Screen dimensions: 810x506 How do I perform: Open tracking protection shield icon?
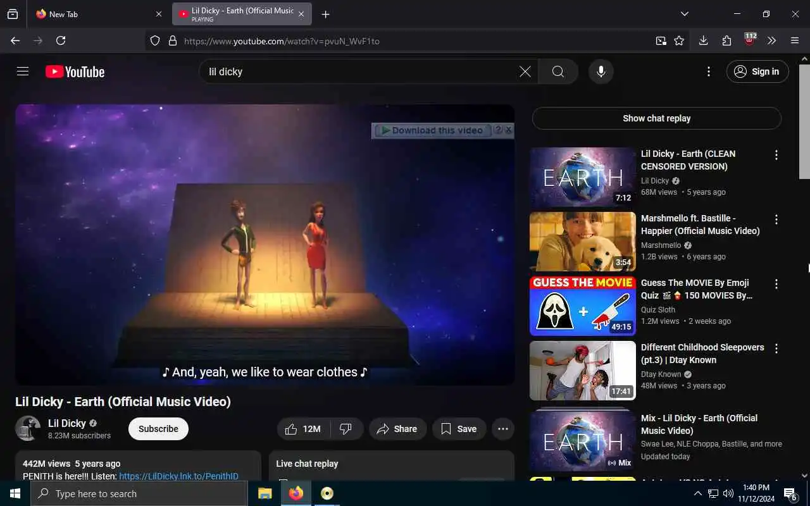tap(155, 40)
